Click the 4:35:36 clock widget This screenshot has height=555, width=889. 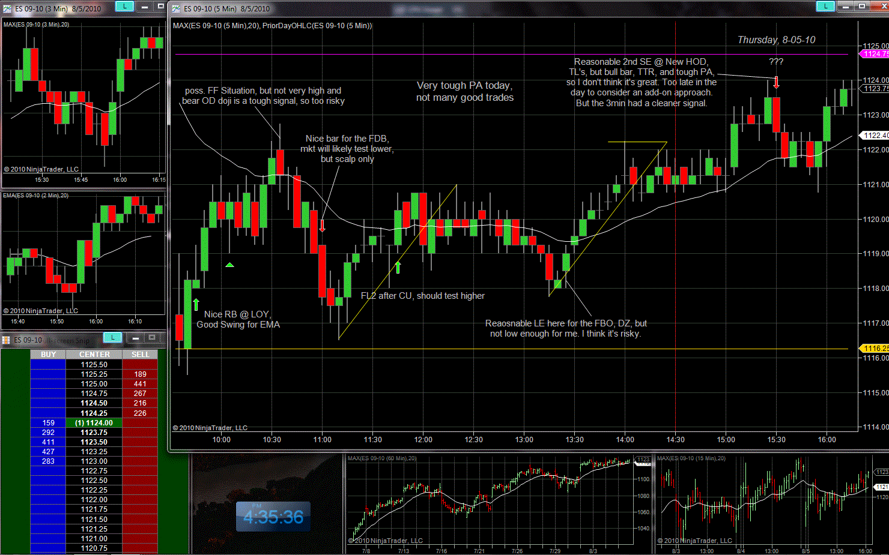273,517
